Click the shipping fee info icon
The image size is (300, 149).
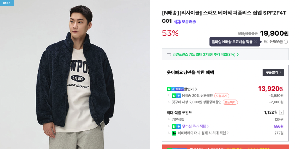[286, 42]
